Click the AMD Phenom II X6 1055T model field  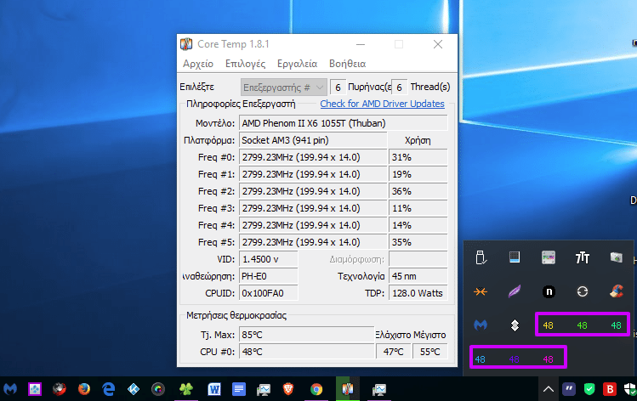(x=344, y=123)
